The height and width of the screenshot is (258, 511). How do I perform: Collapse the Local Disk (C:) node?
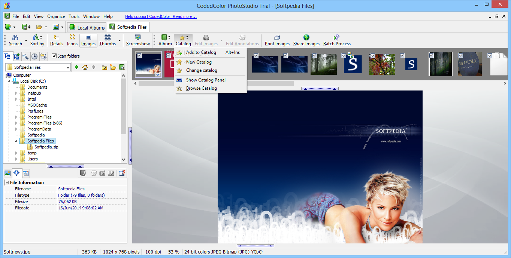(x=9, y=81)
